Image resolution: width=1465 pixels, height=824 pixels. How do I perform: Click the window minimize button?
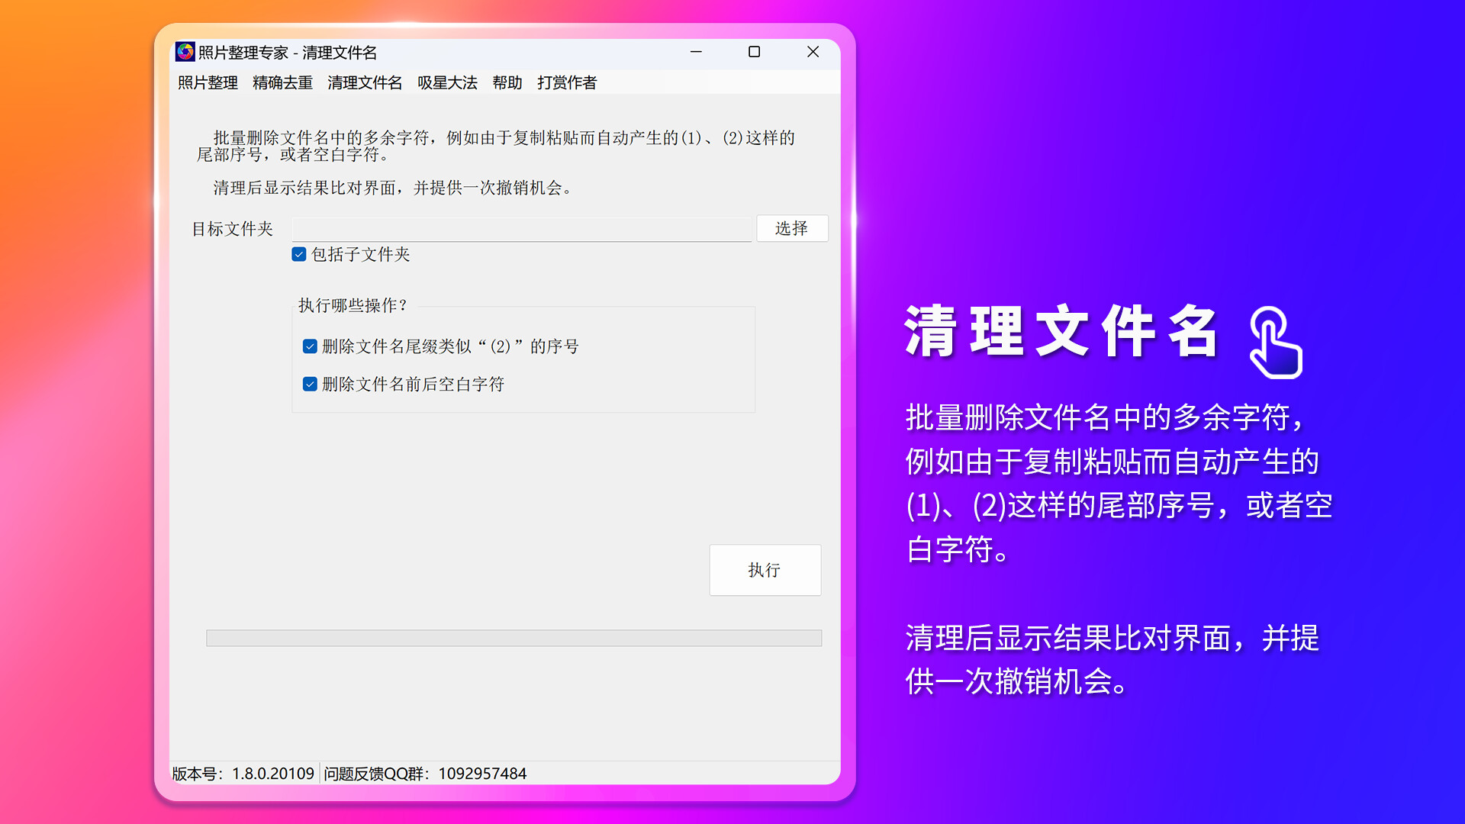coord(695,52)
